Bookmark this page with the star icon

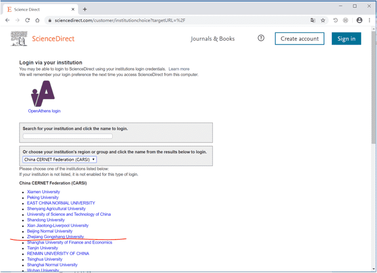click(x=323, y=20)
